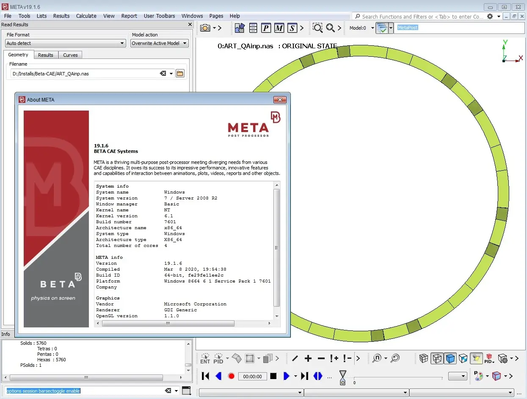Switch to the Geometry tab
Image resolution: width=527 pixels, height=399 pixels.
pos(18,55)
